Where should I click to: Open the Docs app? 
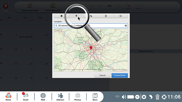pyautogui.click(x=95, y=97)
